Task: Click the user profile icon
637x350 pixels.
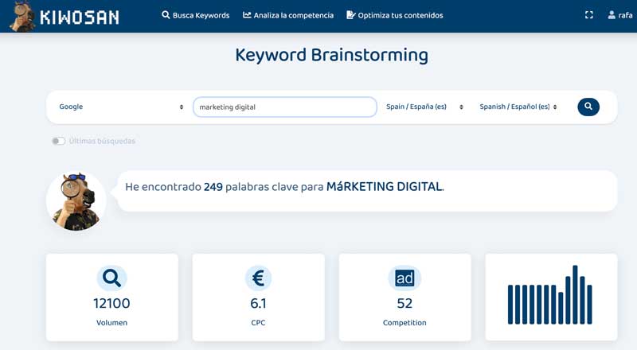Action: (612, 15)
